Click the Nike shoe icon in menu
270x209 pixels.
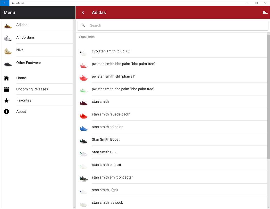tap(8, 51)
